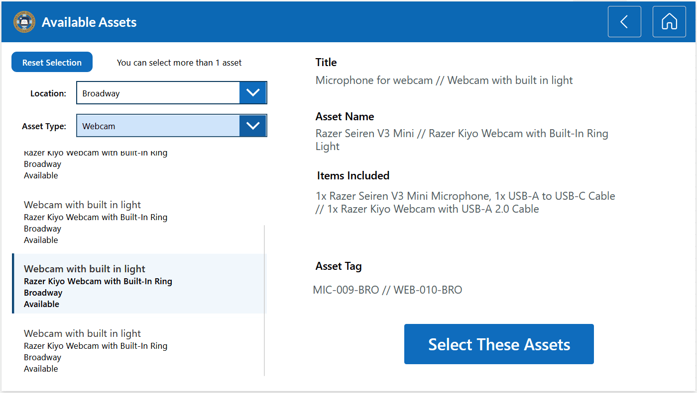Click the Available Assets header title
This screenshot has width=697, height=393.
[x=89, y=22]
